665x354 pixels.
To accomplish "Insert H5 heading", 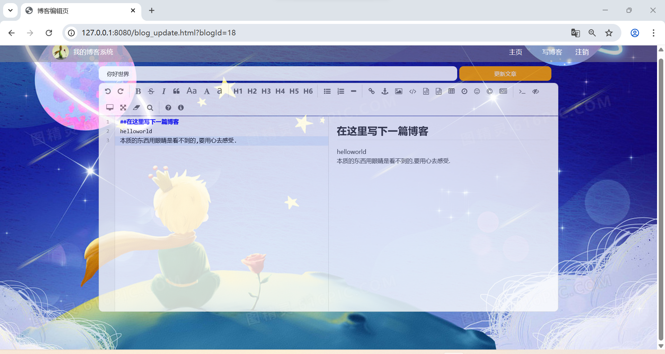I will 294,91.
